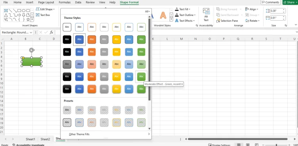
Task: Choose the Rounded Rectangle shape in gallery
Action: pyautogui.click(x=28, y=11)
